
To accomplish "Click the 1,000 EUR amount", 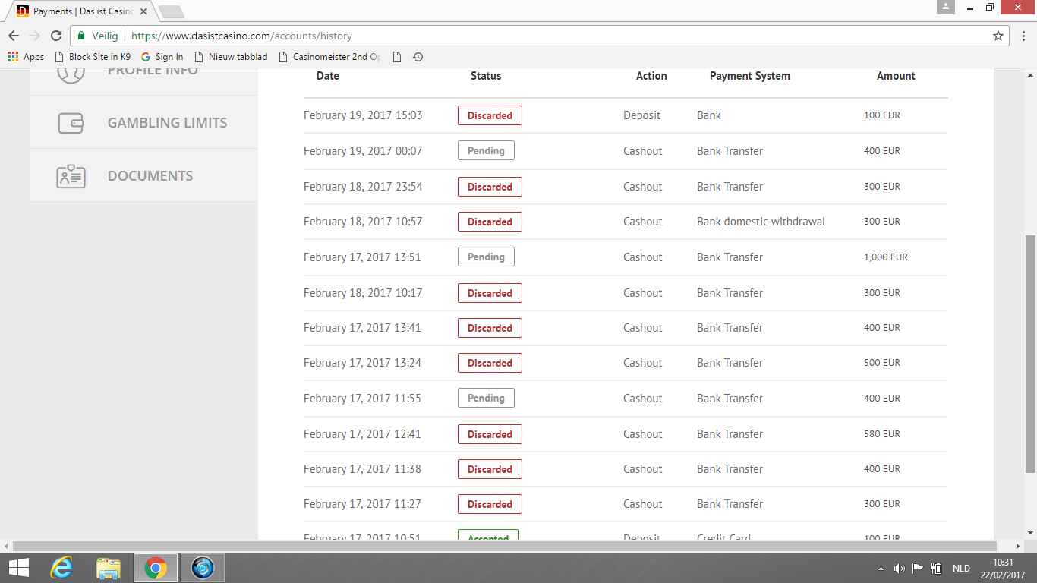I will point(886,257).
